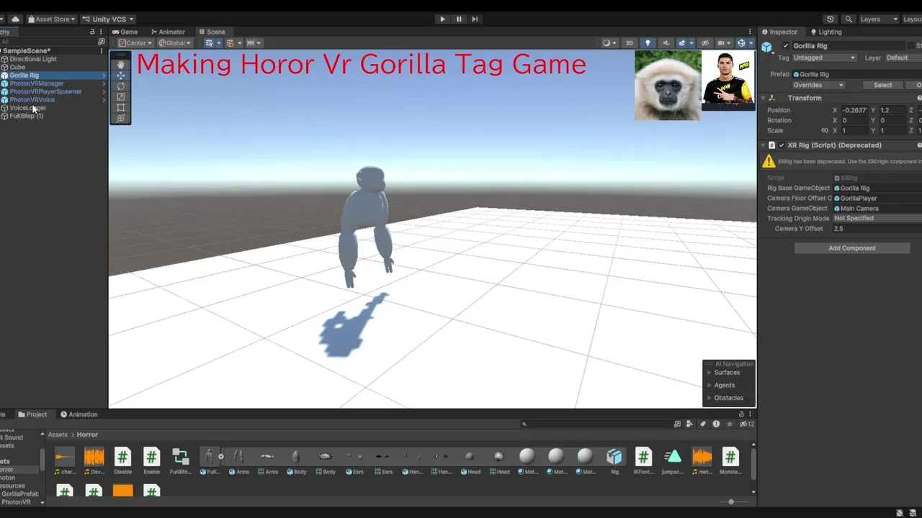Toggle scene Gizmos button
The image size is (922, 518).
[x=743, y=43]
